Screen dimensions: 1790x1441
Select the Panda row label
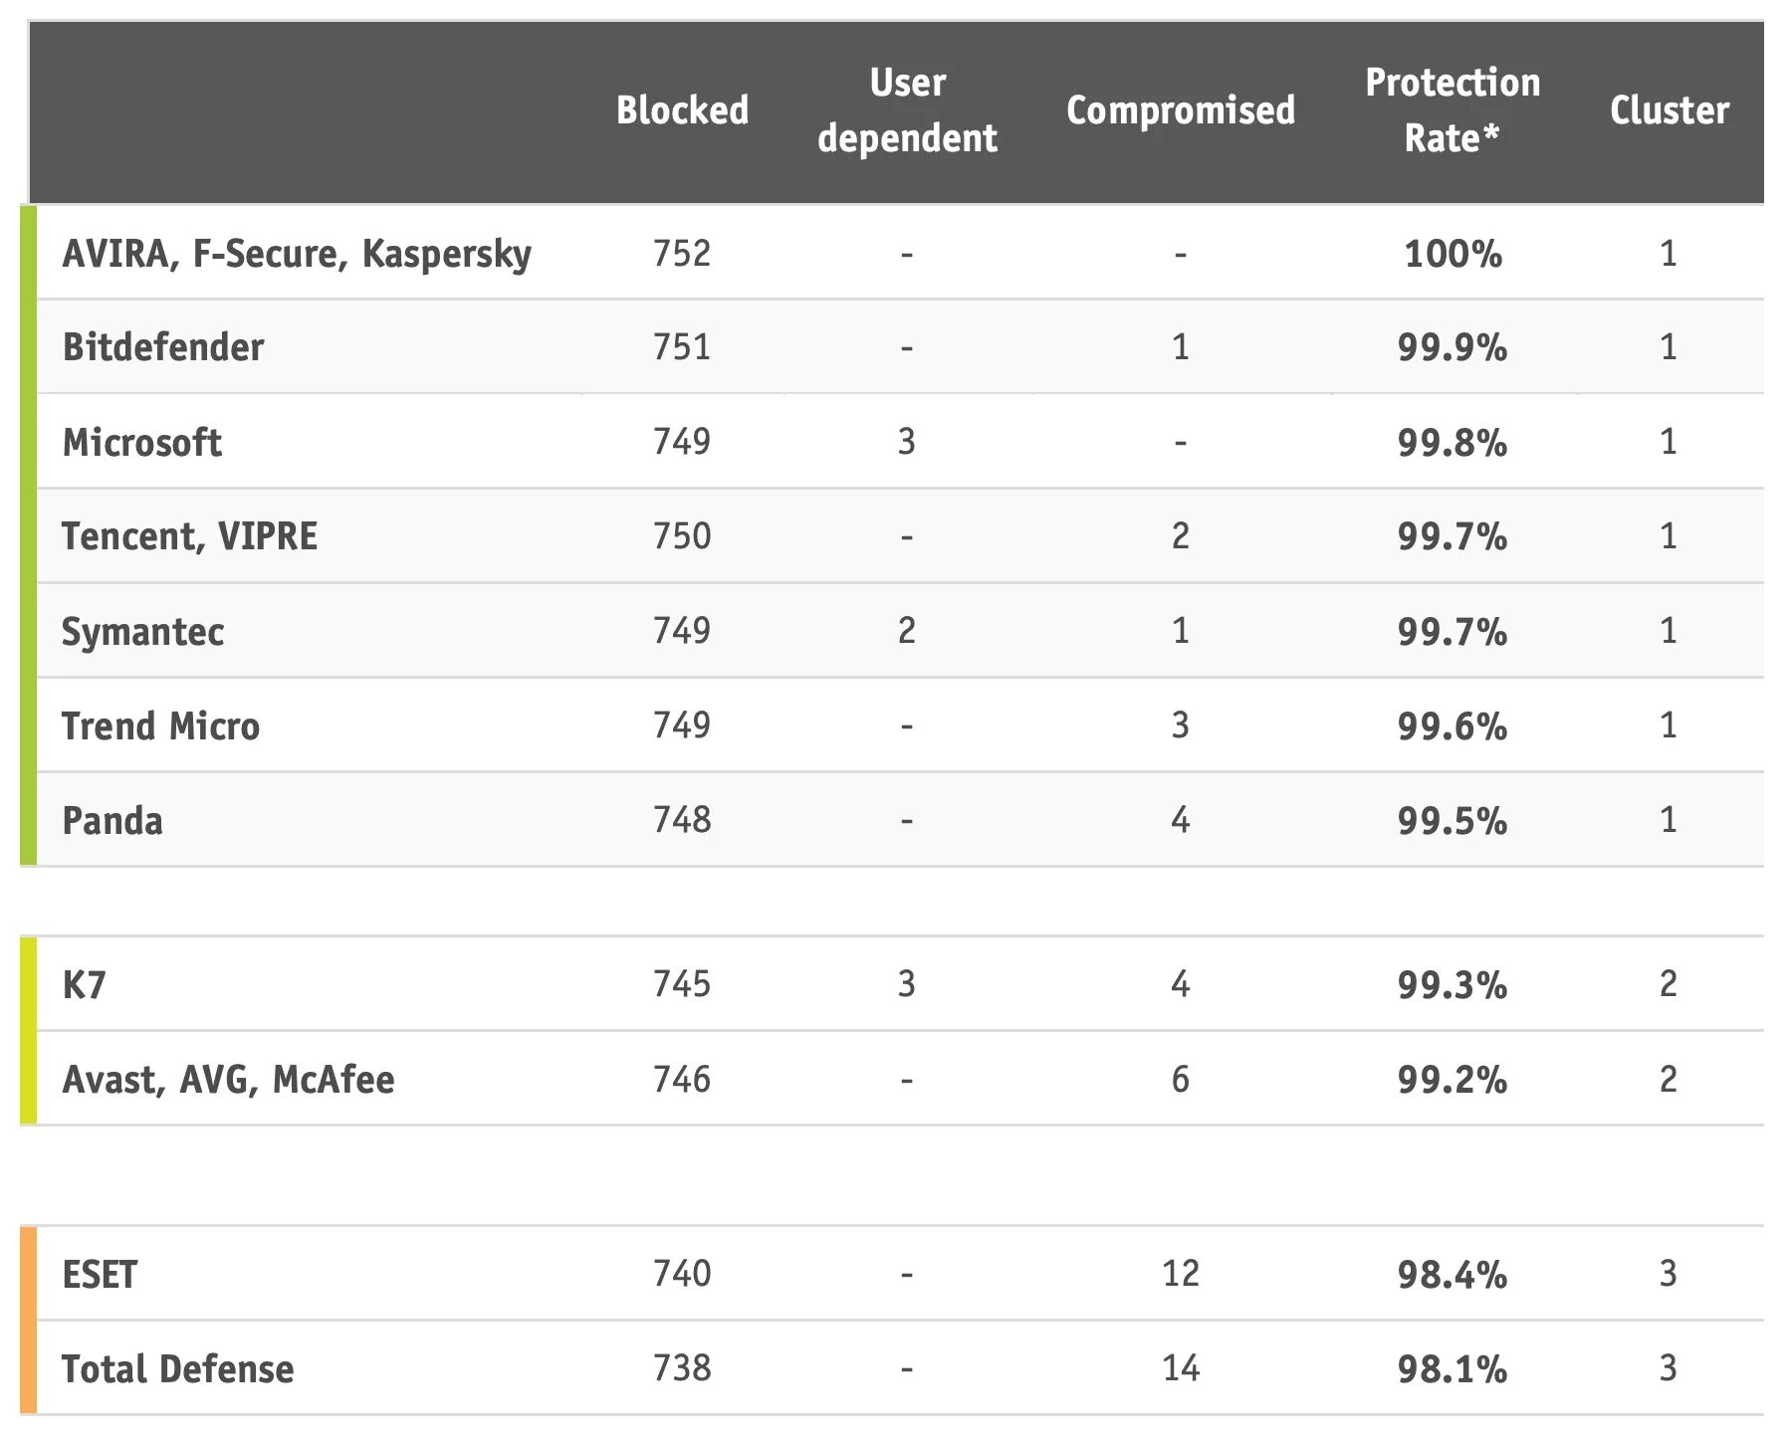pyautogui.click(x=112, y=820)
